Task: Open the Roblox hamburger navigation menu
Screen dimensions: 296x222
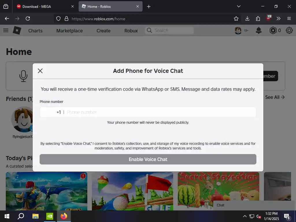Action: [x=6, y=30]
